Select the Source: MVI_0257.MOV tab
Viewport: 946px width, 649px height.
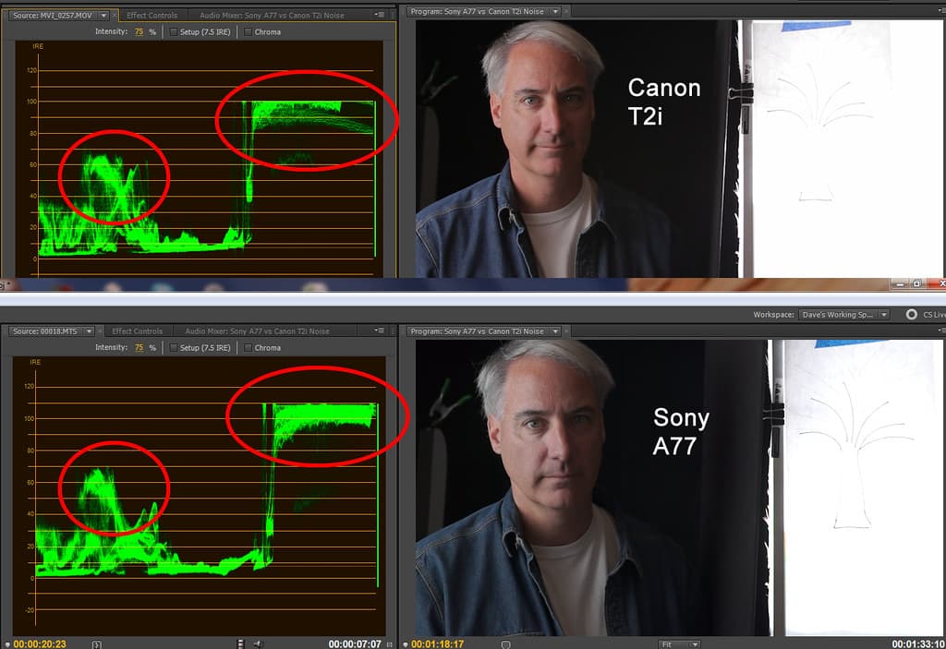pyautogui.click(x=53, y=15)
